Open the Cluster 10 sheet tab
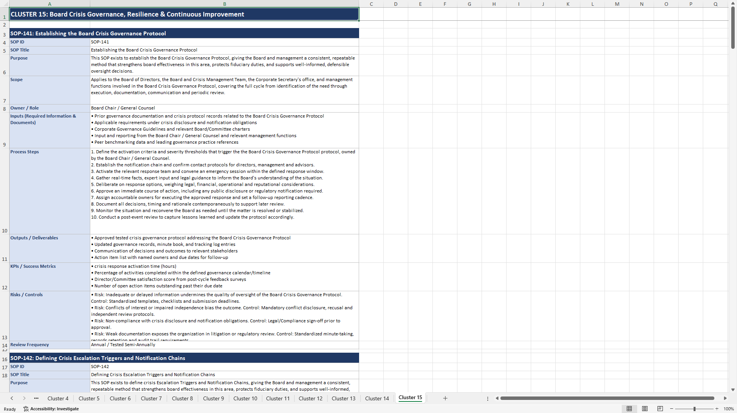This screenshot has height=413, width=737. pos(245,398)
